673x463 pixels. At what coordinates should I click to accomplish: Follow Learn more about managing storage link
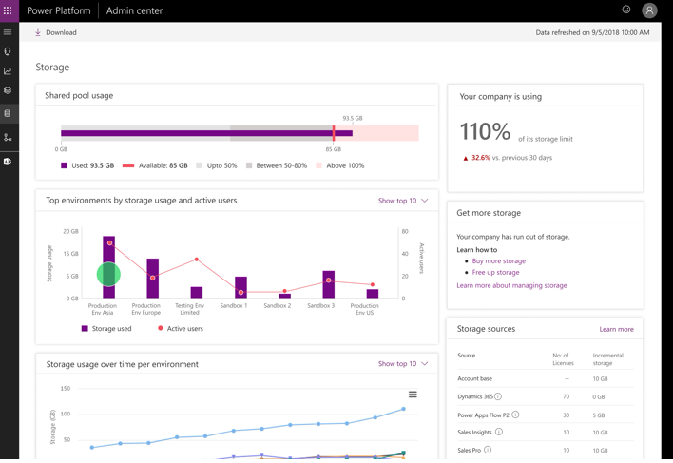pos(511,285)
